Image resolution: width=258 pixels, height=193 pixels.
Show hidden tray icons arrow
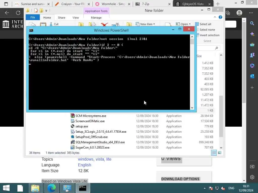point(205,188)
